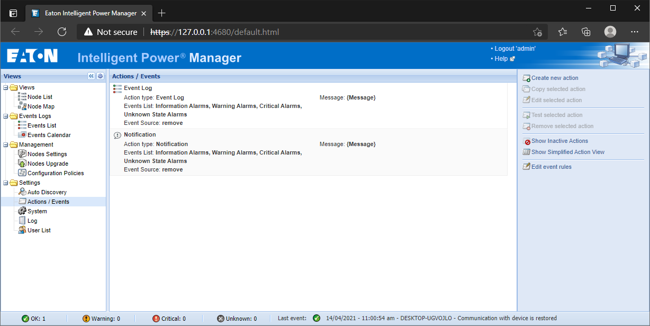Collapse the Views panel with double-arrow icon
Viewport: 650px width, 326px height.
click(91, 76)
